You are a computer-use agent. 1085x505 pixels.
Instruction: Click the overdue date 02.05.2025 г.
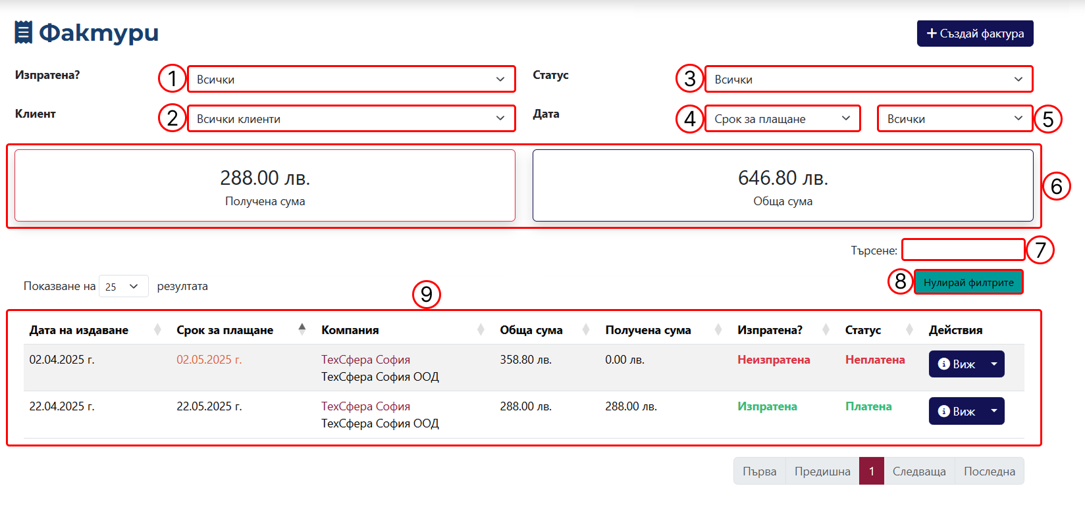coord(209,360)
